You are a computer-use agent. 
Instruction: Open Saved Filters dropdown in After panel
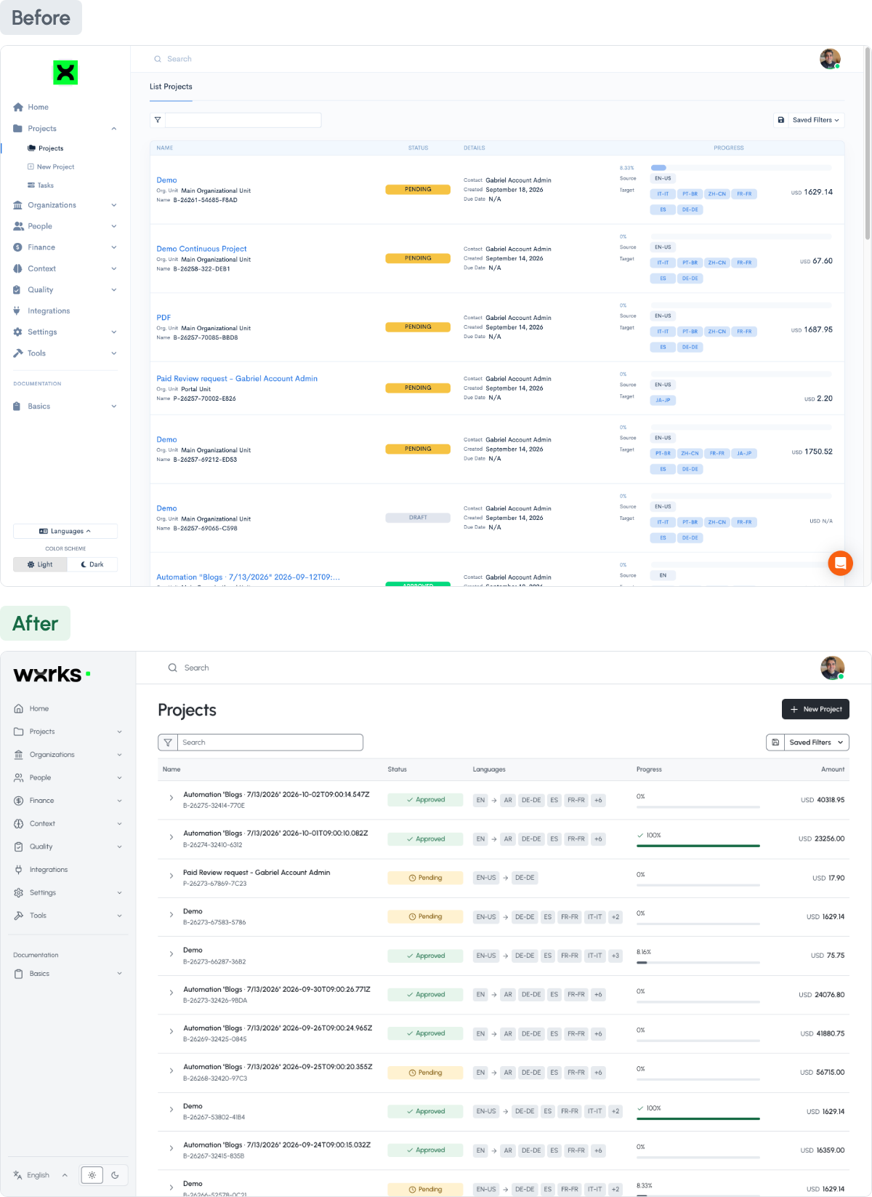(817, 742)
